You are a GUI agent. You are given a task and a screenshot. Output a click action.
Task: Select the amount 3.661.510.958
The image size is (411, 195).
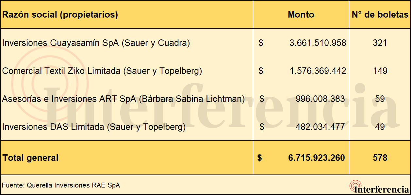pos(318,43)
